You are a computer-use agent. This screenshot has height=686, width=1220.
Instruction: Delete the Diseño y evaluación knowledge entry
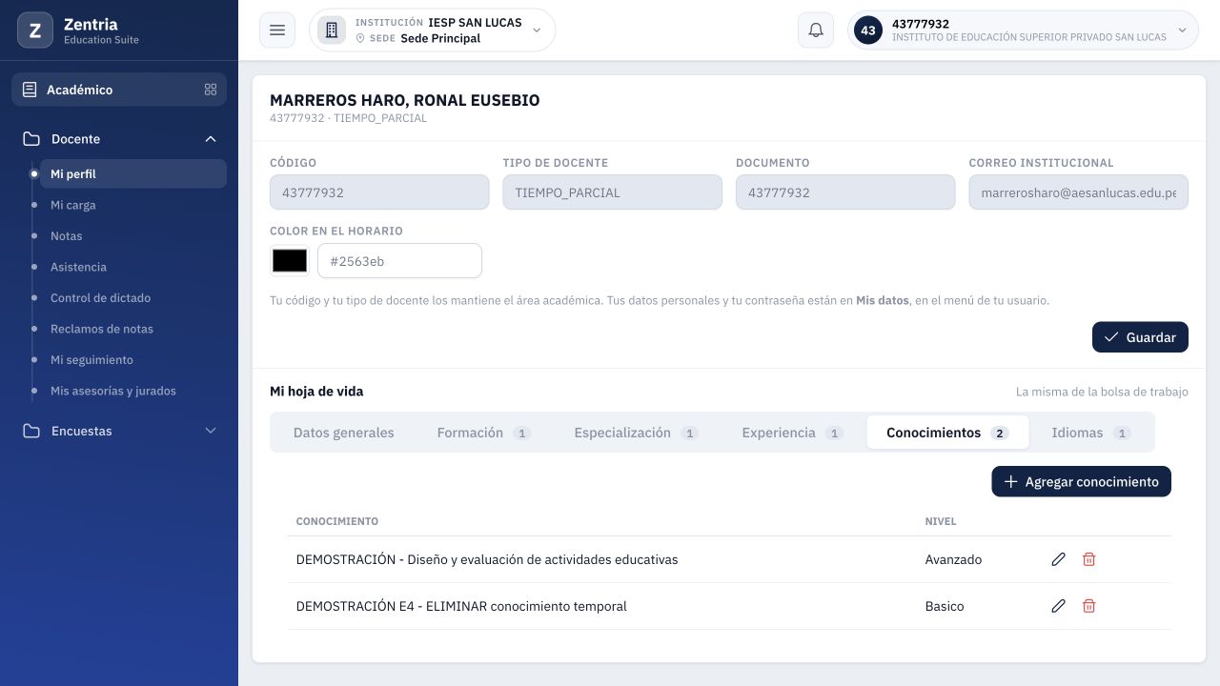click(x=1088, y=559)
